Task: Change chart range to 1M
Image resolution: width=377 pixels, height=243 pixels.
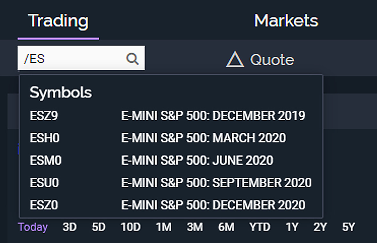Action: (164, 227)
